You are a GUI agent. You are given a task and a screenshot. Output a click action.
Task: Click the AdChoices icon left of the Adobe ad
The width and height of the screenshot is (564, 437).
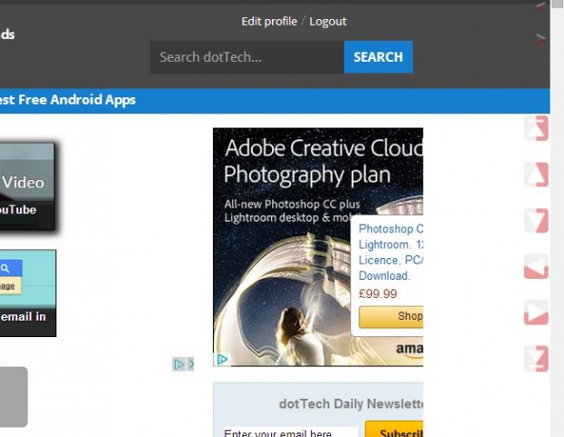point(178,364)
